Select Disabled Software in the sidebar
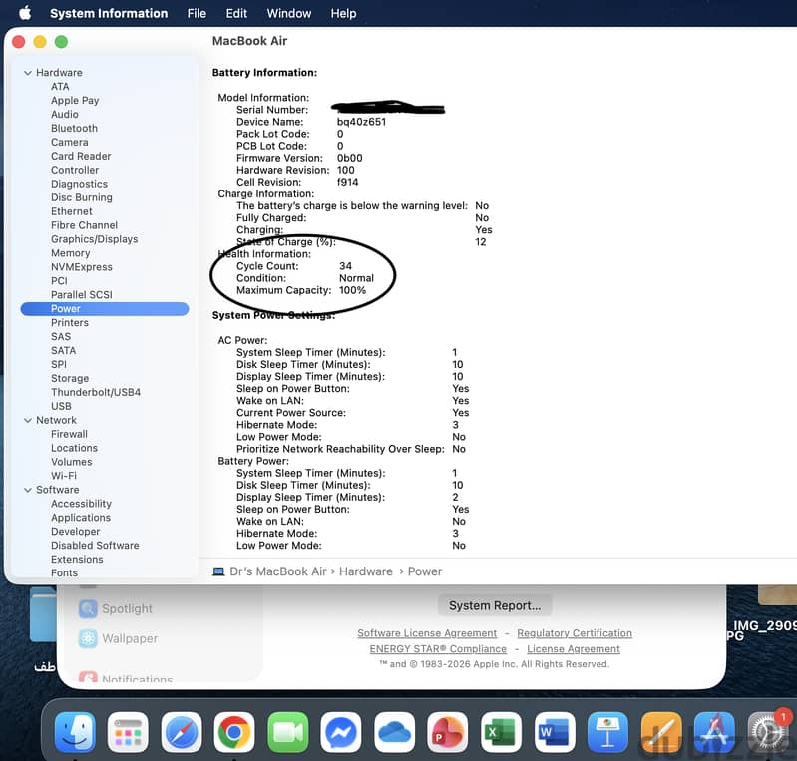This screenshot has height=761, width=797. pos(95,546)
